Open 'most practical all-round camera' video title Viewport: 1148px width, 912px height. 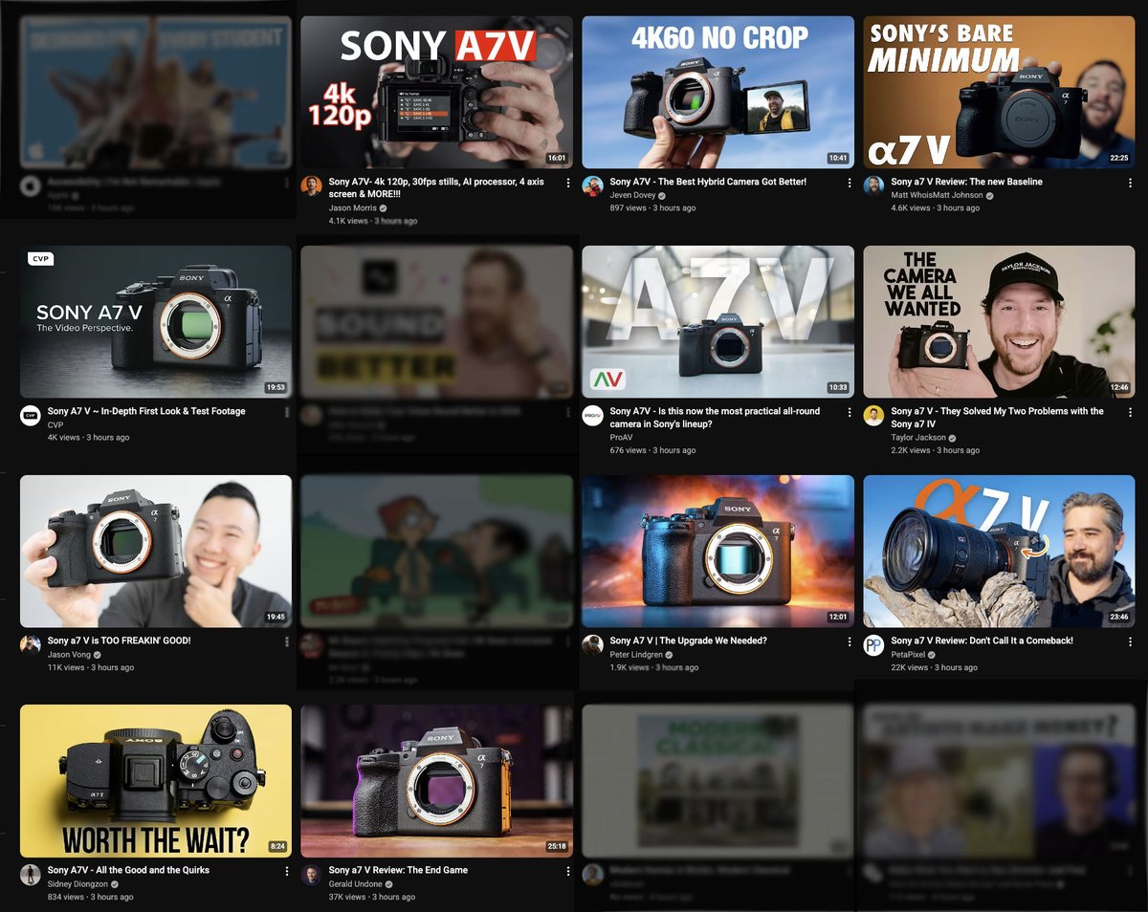point(715,417)
